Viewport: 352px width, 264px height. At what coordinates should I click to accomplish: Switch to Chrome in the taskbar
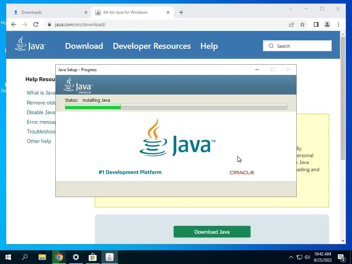pyautogui.click(x=59, y=257)
